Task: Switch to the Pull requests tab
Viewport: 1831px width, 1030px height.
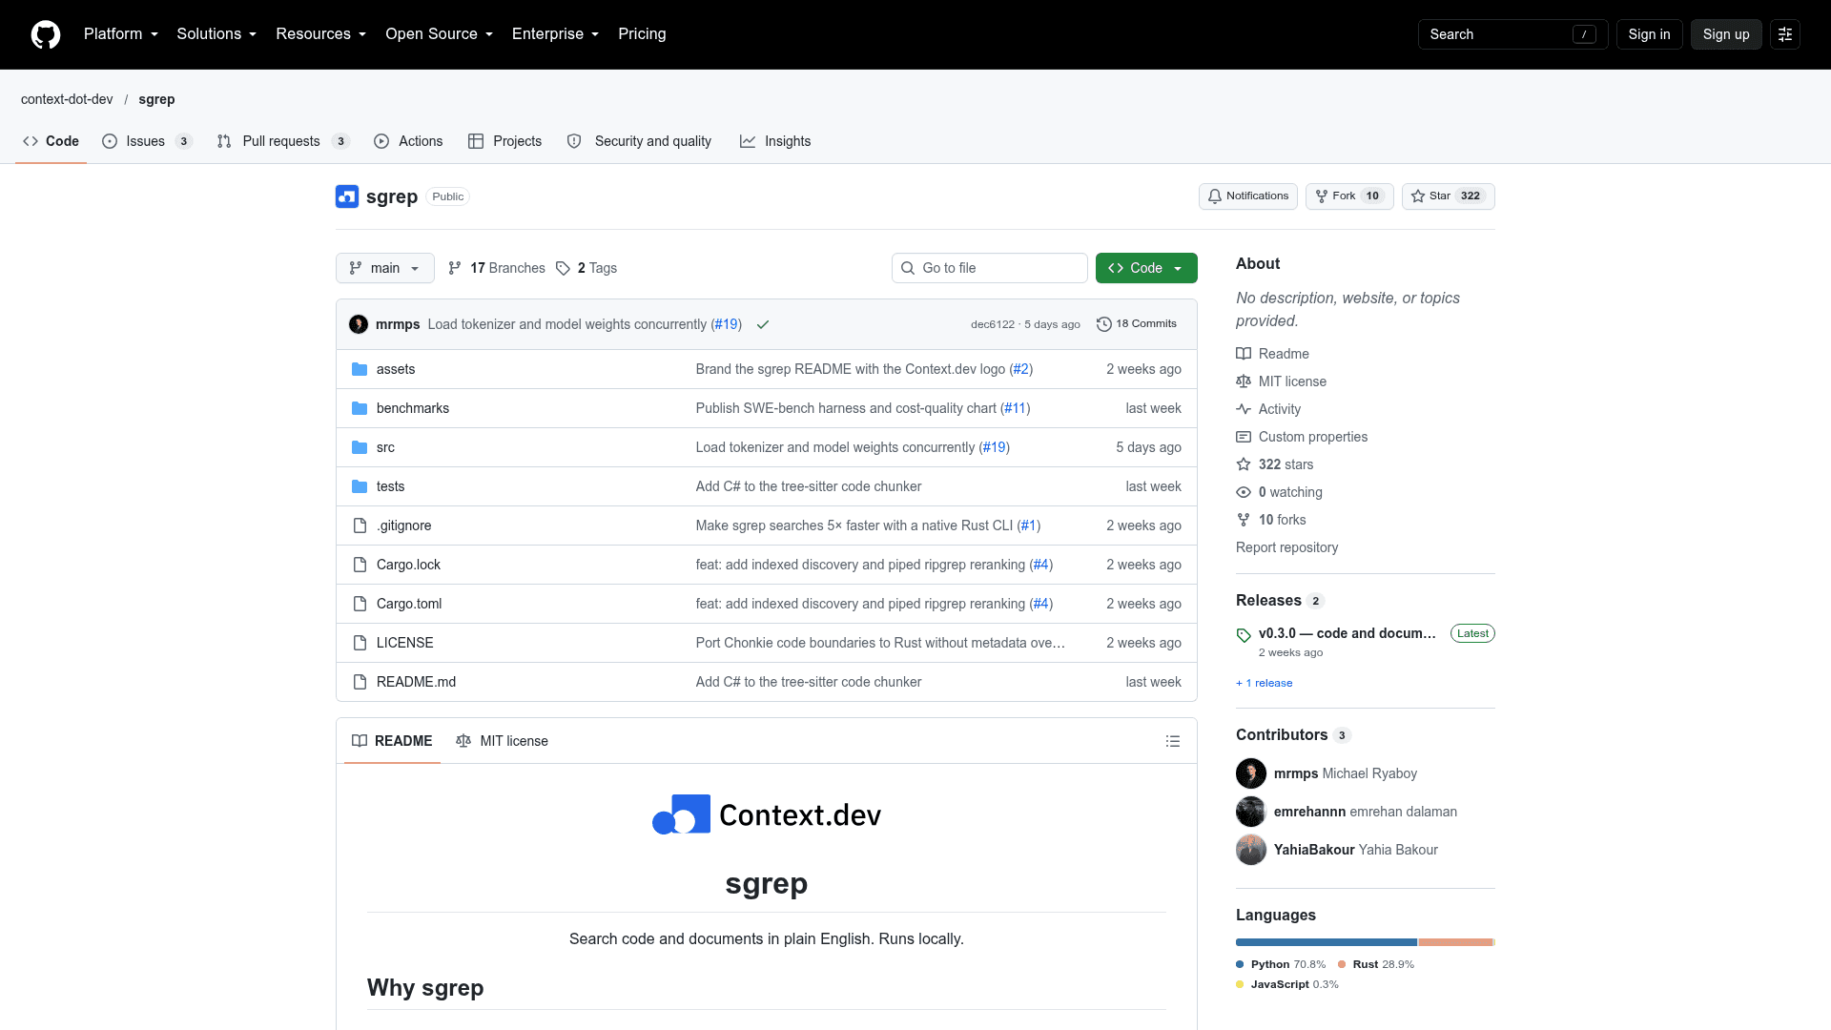Action: coord(283,141)
